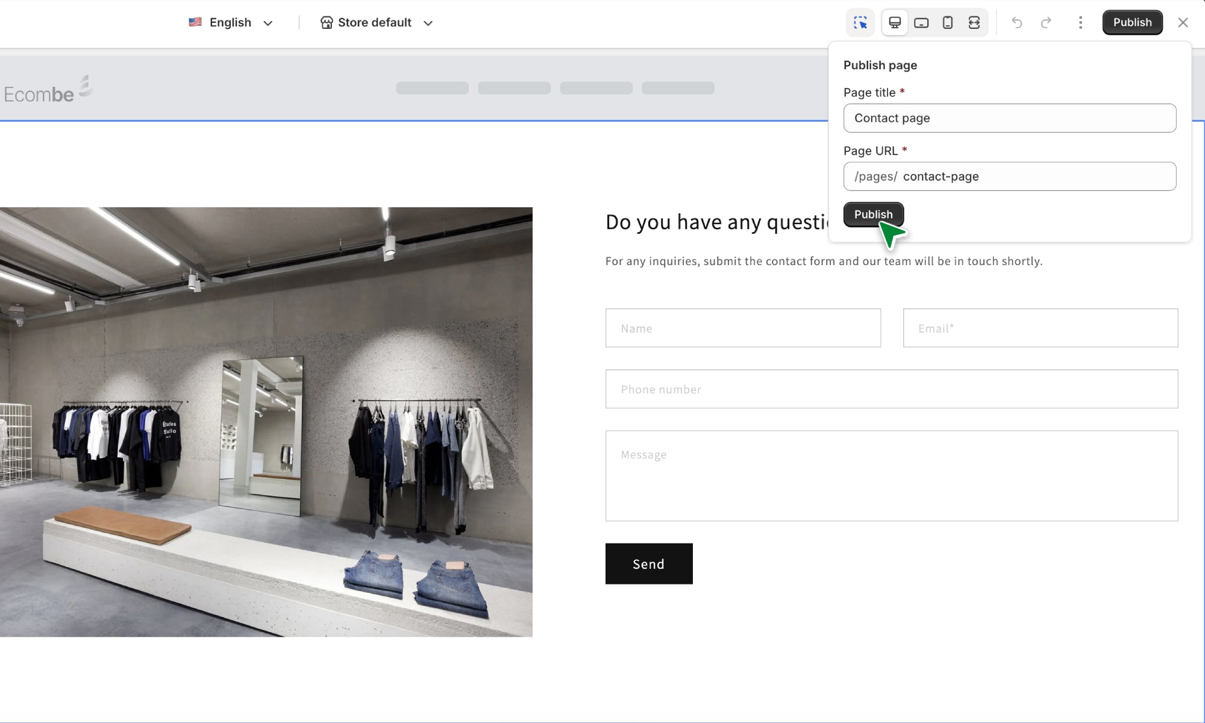
Task: Click into the Message text area
Action: (891, 476)
